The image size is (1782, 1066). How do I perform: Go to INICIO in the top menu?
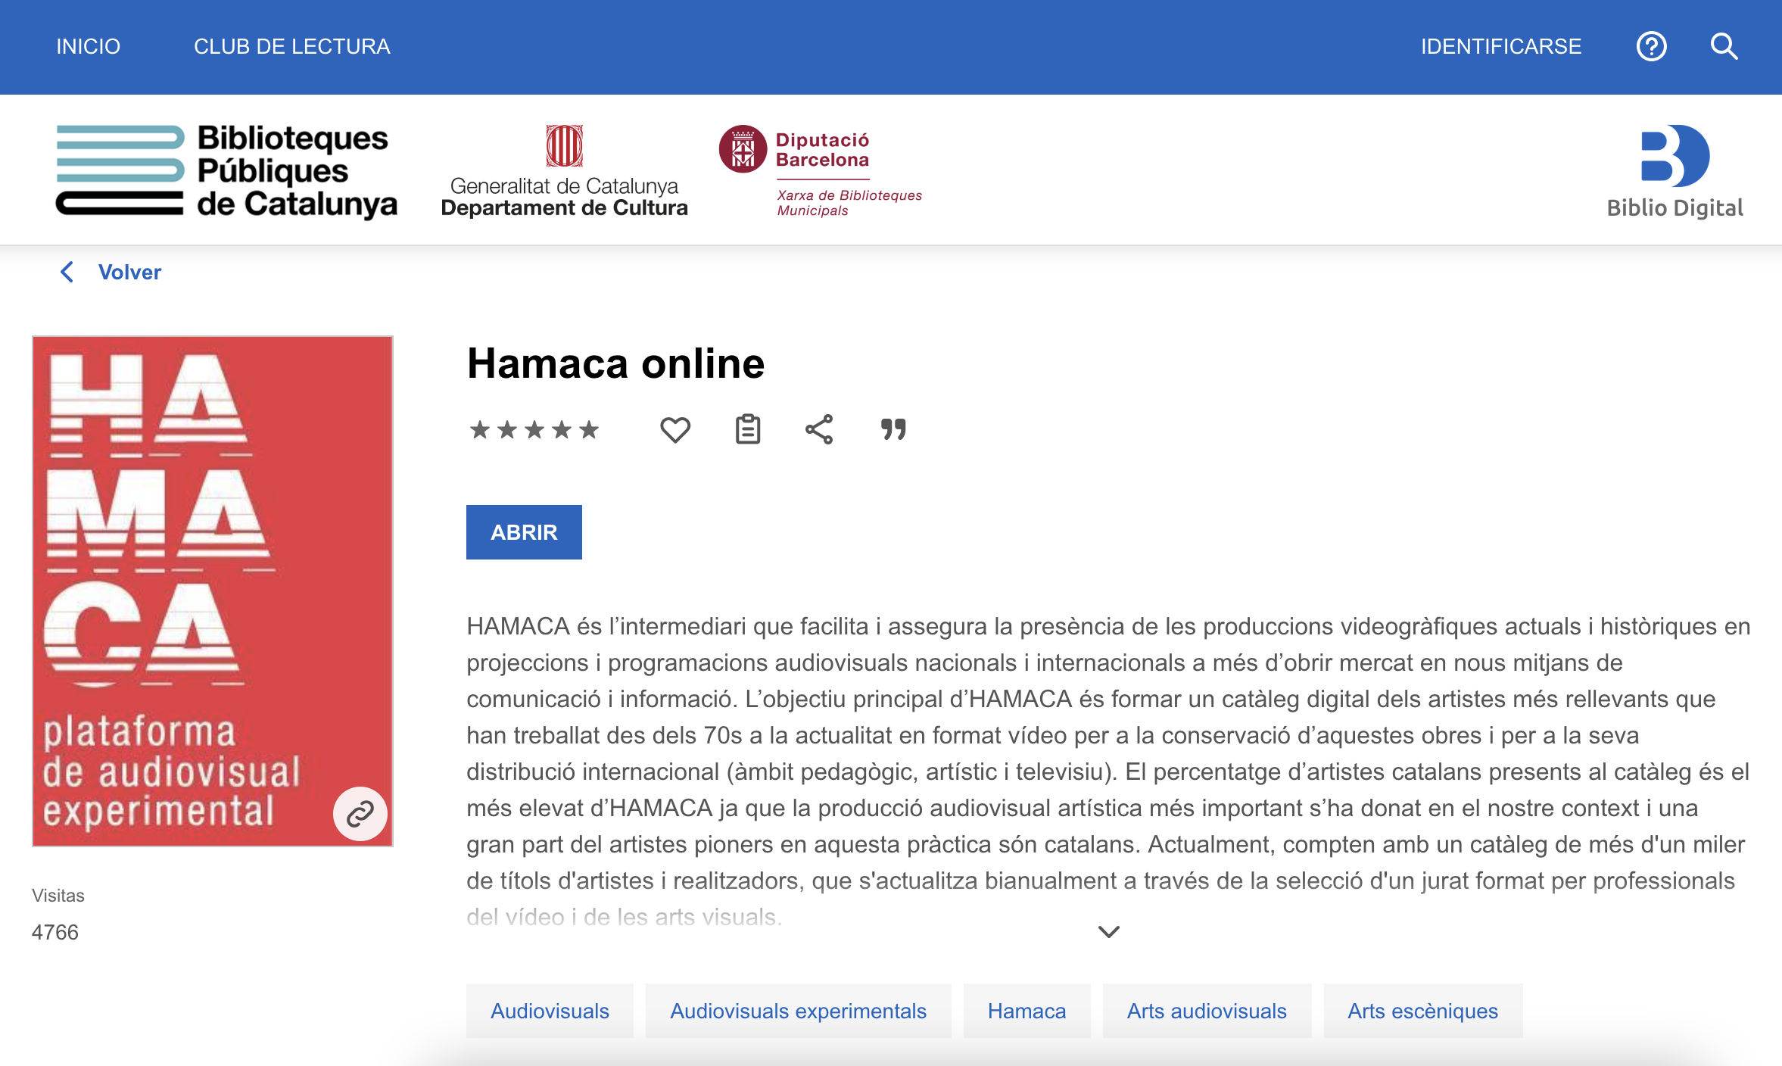coord(88,47)
